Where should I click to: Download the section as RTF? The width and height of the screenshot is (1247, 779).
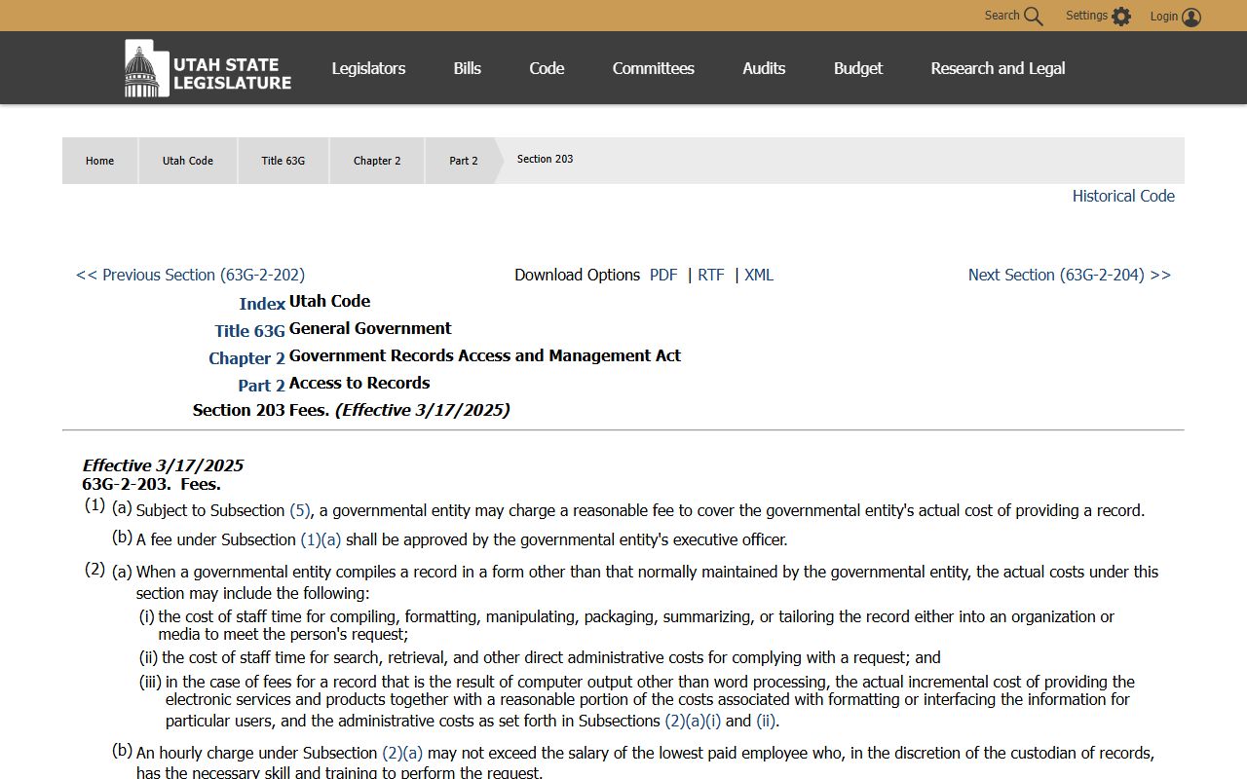click(x=711, y=275)
